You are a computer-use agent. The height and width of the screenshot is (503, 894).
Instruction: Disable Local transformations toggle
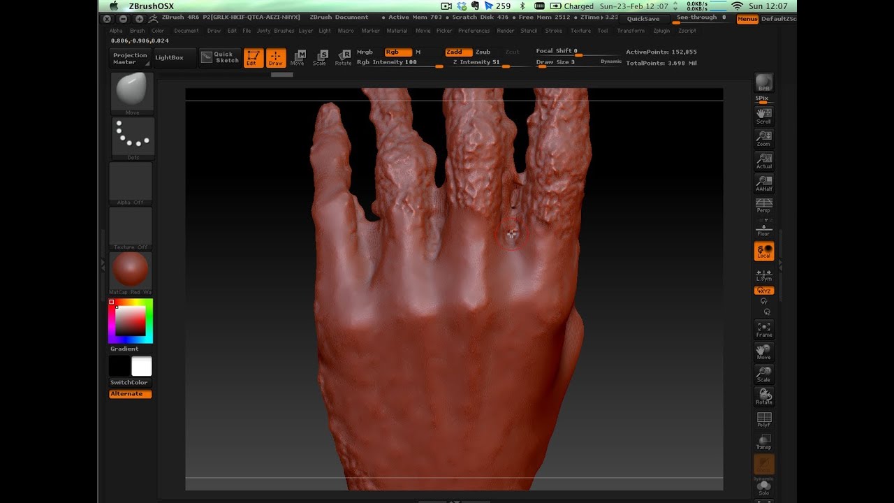coord(764,251)
